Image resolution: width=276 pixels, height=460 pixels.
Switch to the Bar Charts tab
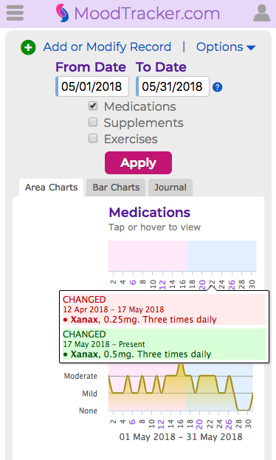pos(116,188)
